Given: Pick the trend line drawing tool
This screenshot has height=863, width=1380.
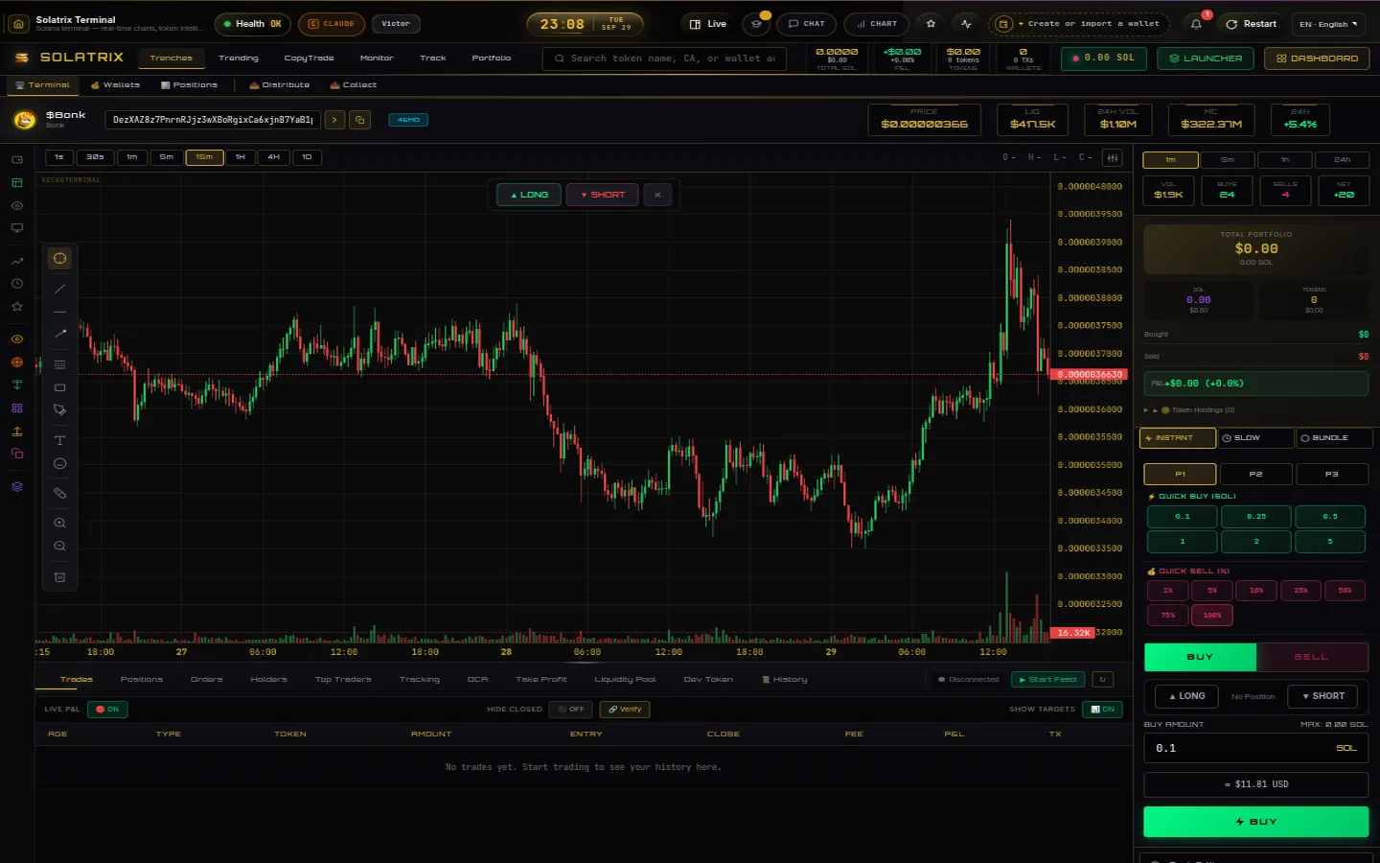Looking at the screenshot, I should click(x=59, y=289).
